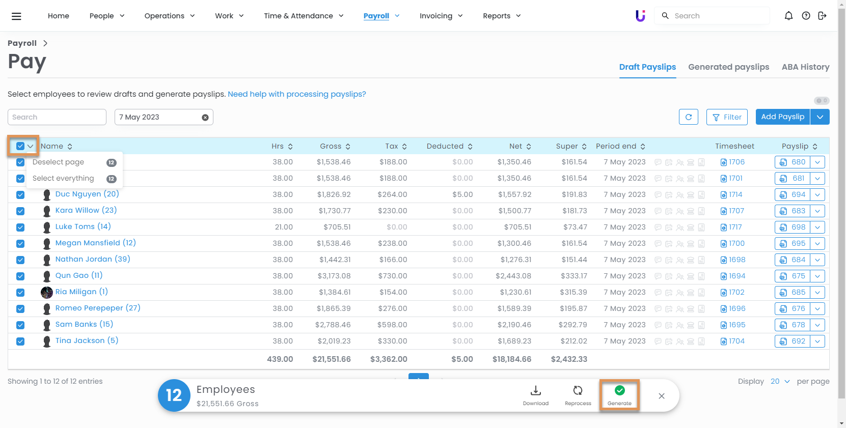Click the logout icon in the header

(x=822, y=16)
